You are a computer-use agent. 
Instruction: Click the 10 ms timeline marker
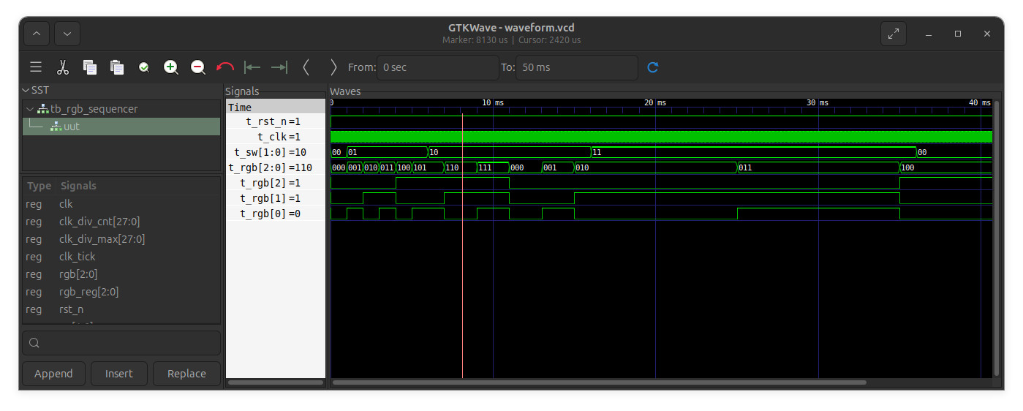click(x=494, y=103)
